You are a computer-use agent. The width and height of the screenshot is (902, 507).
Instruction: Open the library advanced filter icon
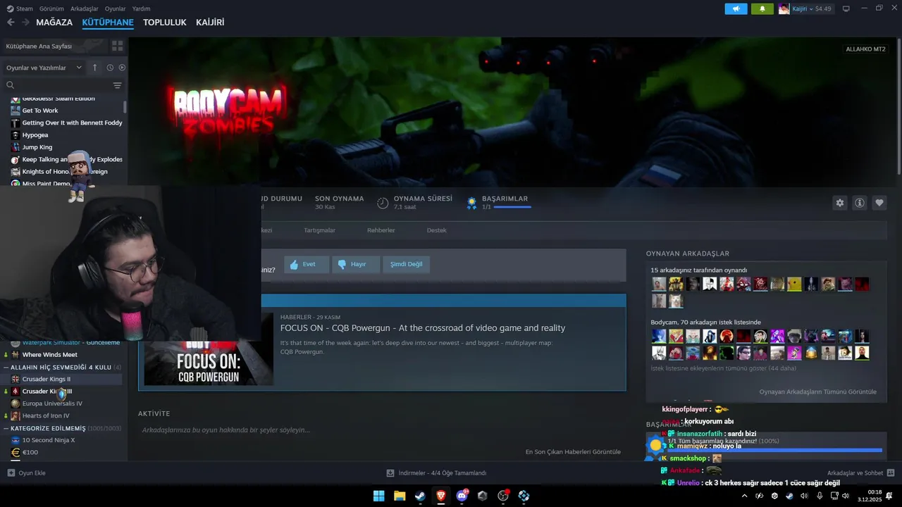point(117,85)
